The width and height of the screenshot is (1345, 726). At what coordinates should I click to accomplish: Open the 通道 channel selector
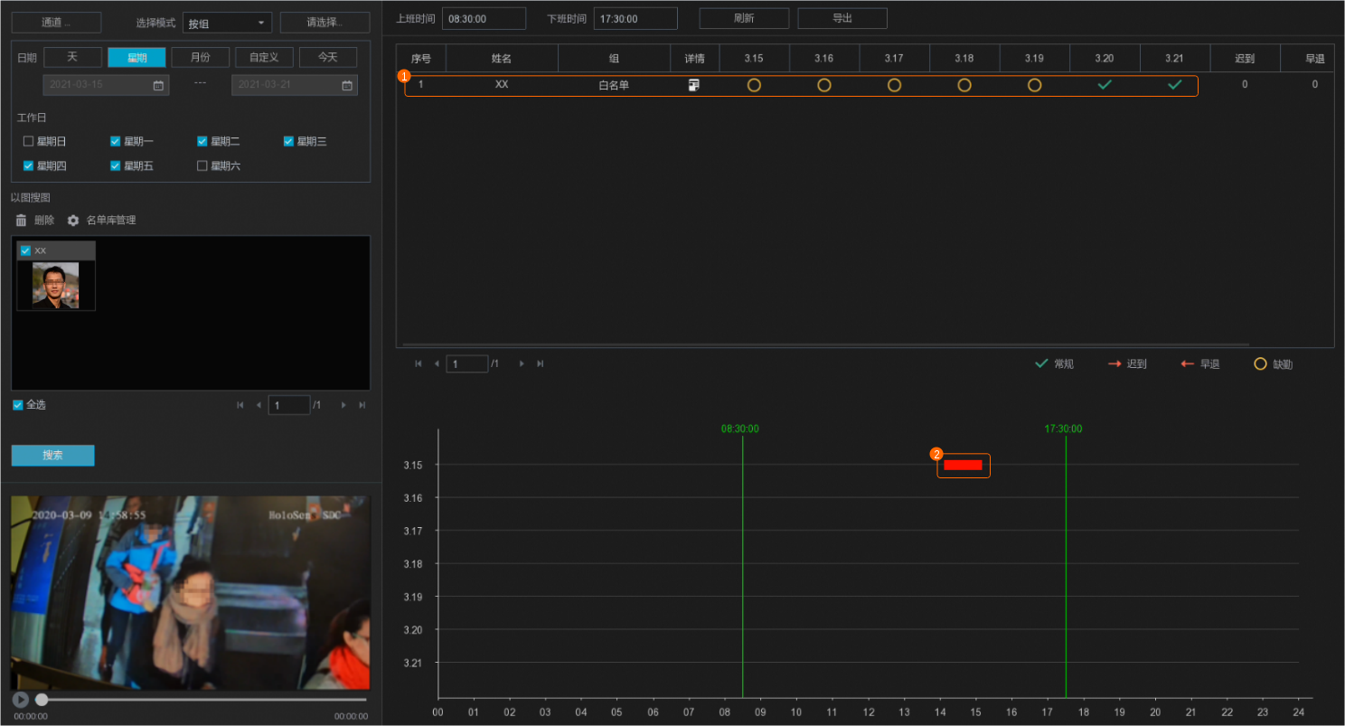[56, 23]
